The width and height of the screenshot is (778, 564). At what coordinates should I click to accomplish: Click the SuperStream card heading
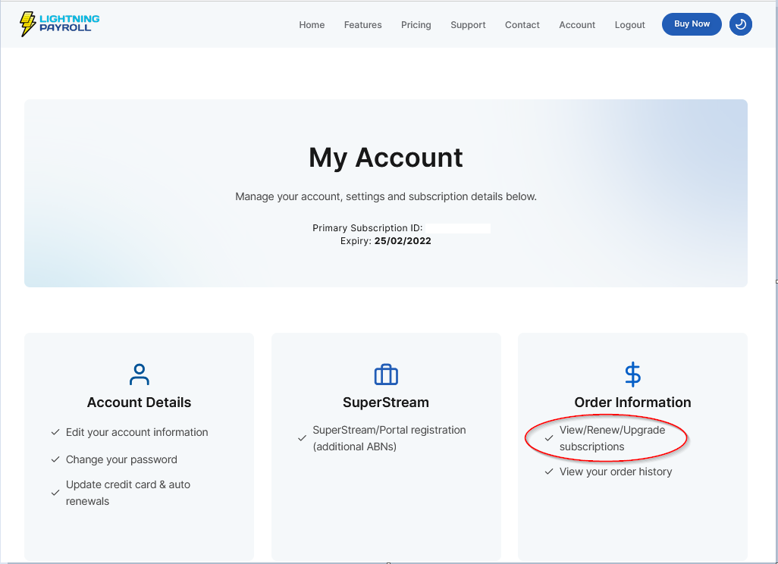pos(386,403)
